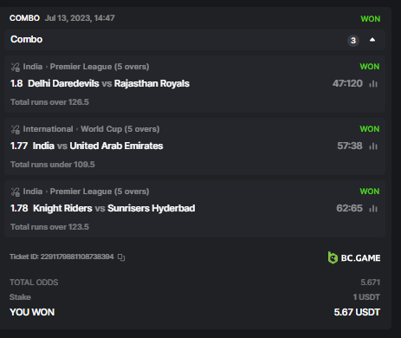Click the 62:65 score
This screenshot has height=338, width=401.
pos(349,208)
